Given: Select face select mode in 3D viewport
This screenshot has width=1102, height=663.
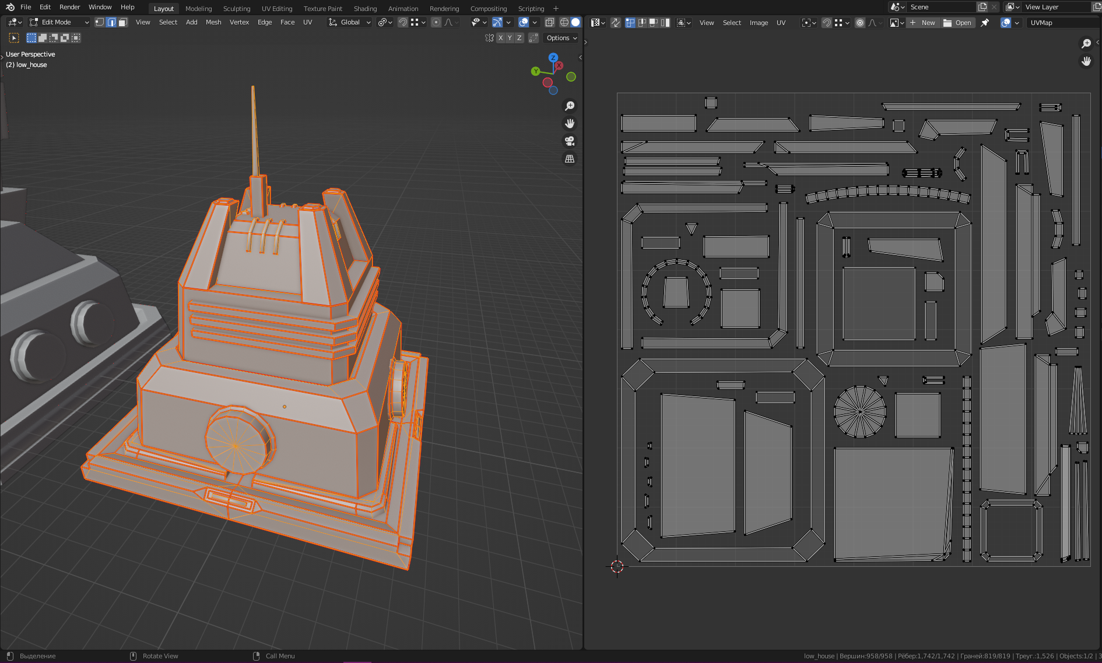Looking at the screenshot, I should click(122, 22).
